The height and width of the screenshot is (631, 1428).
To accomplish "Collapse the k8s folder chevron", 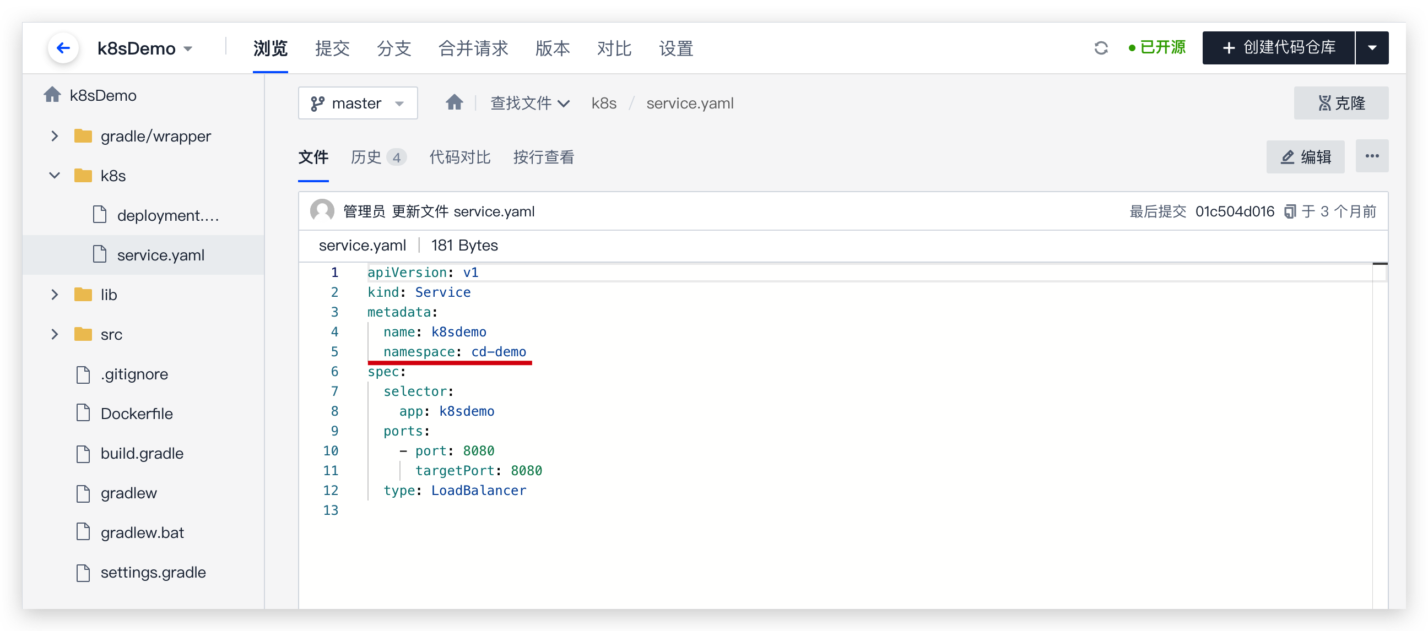I will click(x=55, y=176).
